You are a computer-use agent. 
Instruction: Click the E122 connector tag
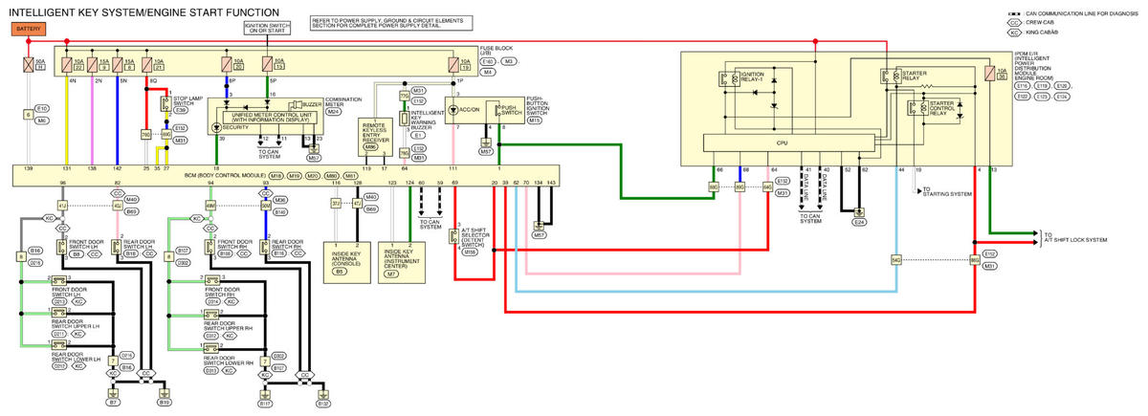click(1023, 97)
